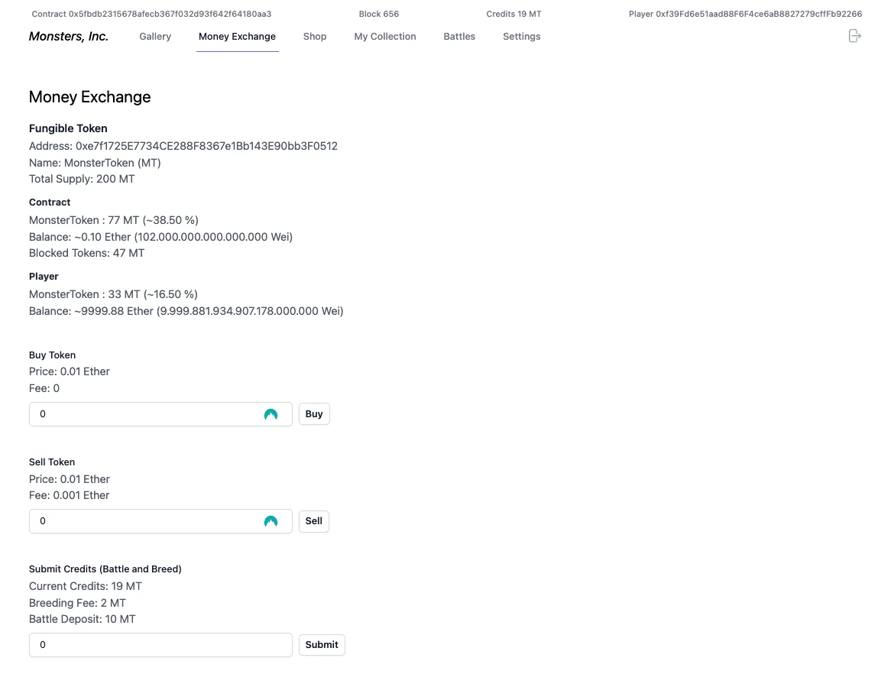Viewport: 894px width, 674px height.
Task: Click the teal icon in Buy Token field
Action: 270,414
